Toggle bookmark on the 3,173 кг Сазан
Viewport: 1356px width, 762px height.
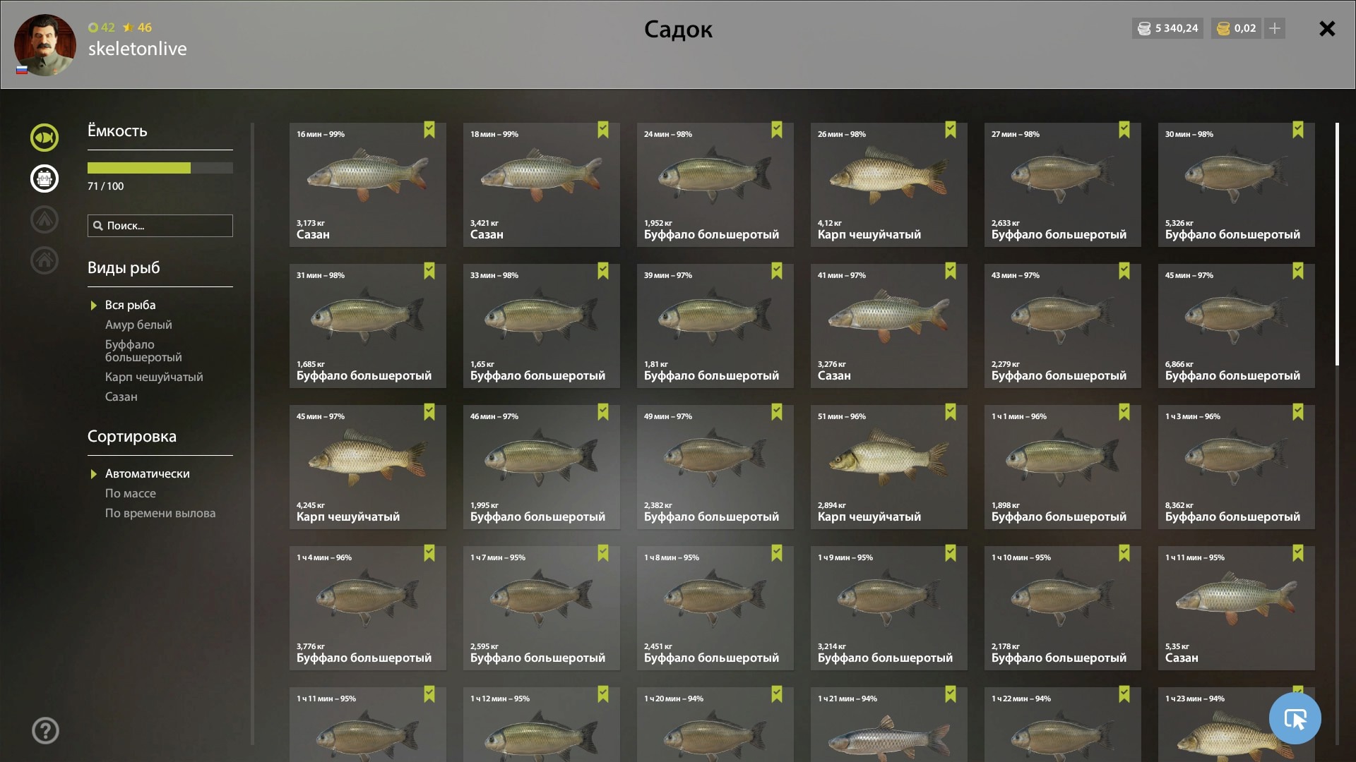tap(429, 130)
